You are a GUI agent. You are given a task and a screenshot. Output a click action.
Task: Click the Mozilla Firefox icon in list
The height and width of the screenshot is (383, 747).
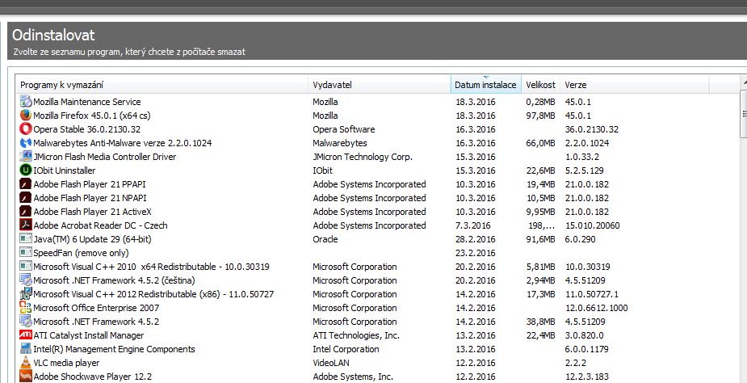(26, 116)
